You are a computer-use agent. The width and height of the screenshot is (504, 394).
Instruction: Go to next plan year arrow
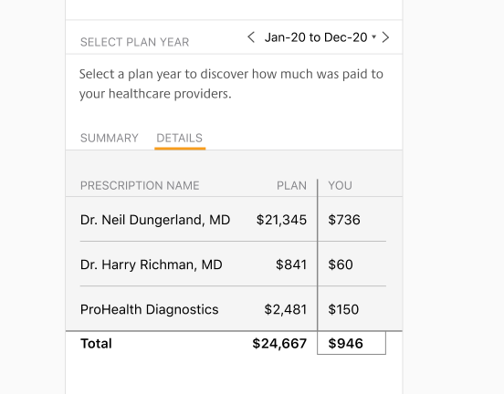385,37
